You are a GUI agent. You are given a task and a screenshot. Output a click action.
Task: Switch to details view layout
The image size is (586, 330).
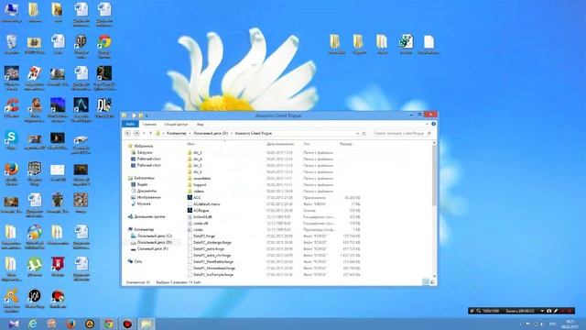pos(426,282)
